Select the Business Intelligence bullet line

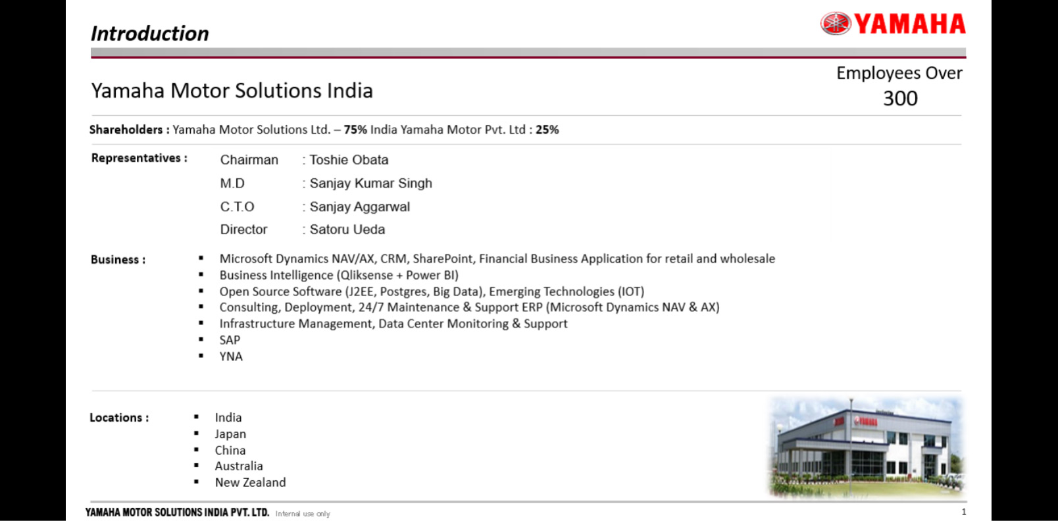[x=338, y=275]
